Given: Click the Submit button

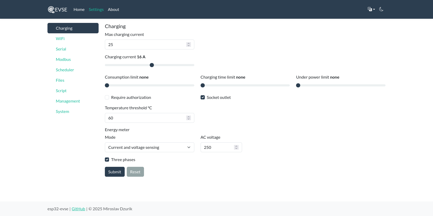Looking at the screenshot, I should coord(115,172).
